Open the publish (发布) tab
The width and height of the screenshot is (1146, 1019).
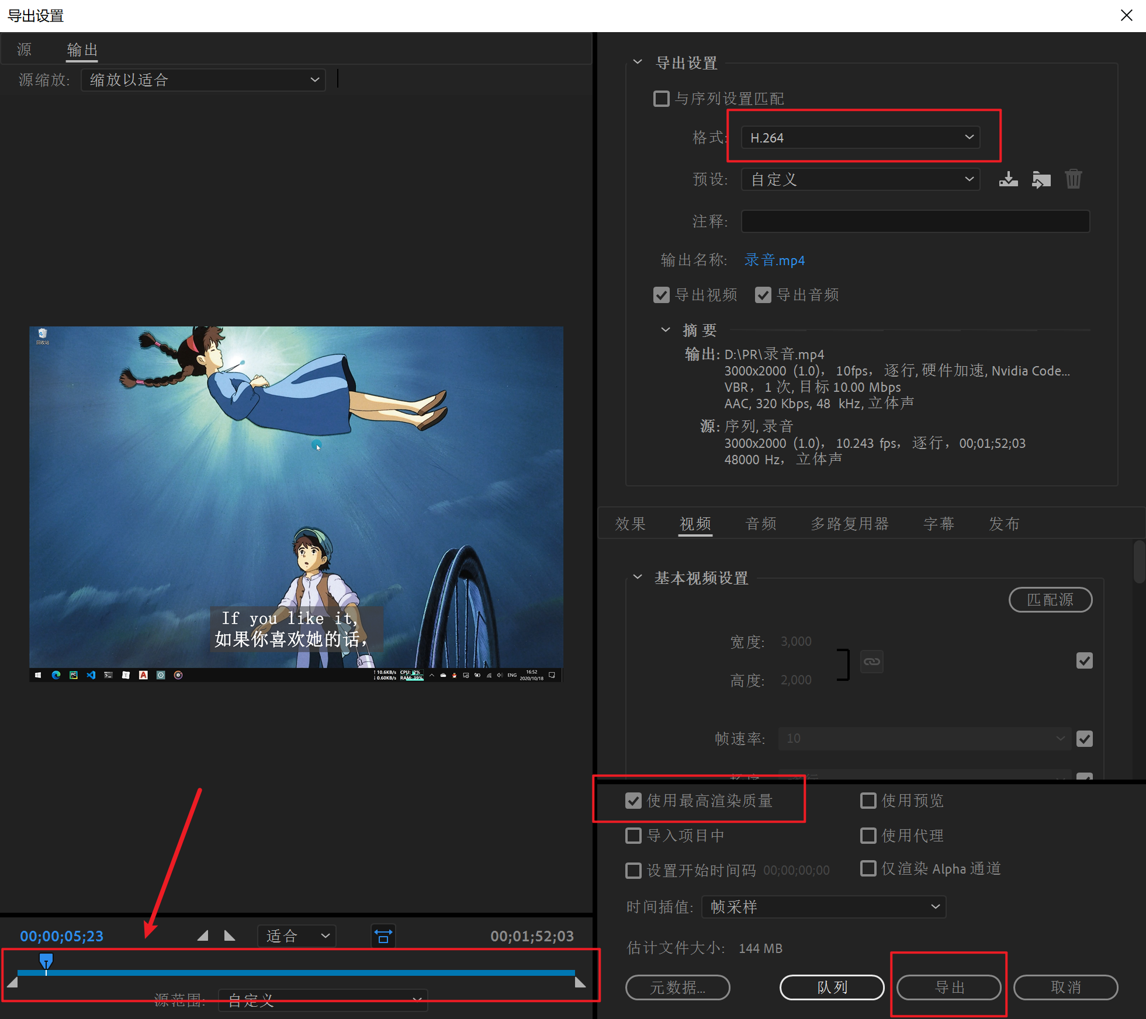click(1004, 524)
